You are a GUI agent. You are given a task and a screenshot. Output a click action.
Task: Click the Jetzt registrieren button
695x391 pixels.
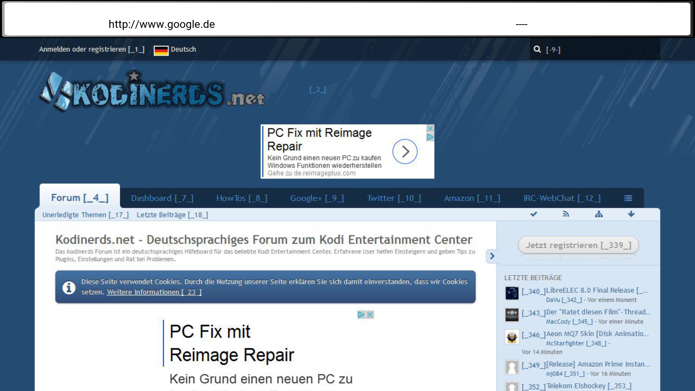coord(578,245)
